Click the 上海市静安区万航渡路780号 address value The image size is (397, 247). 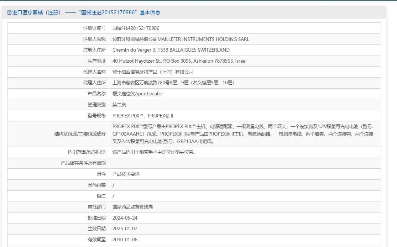pyautogui.click(x=173, y=83)
